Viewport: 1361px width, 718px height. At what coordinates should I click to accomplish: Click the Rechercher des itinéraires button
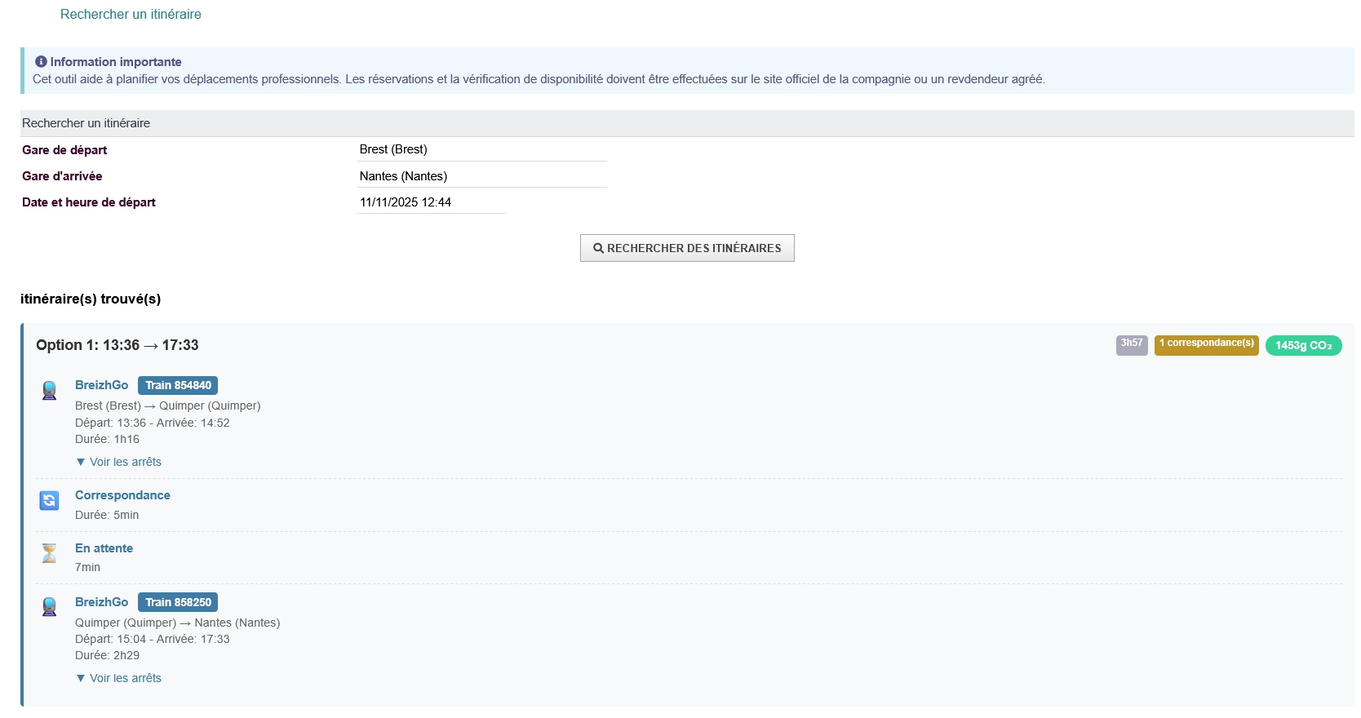(687, 248)
